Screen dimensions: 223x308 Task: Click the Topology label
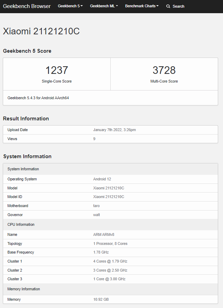coord(15,243)
